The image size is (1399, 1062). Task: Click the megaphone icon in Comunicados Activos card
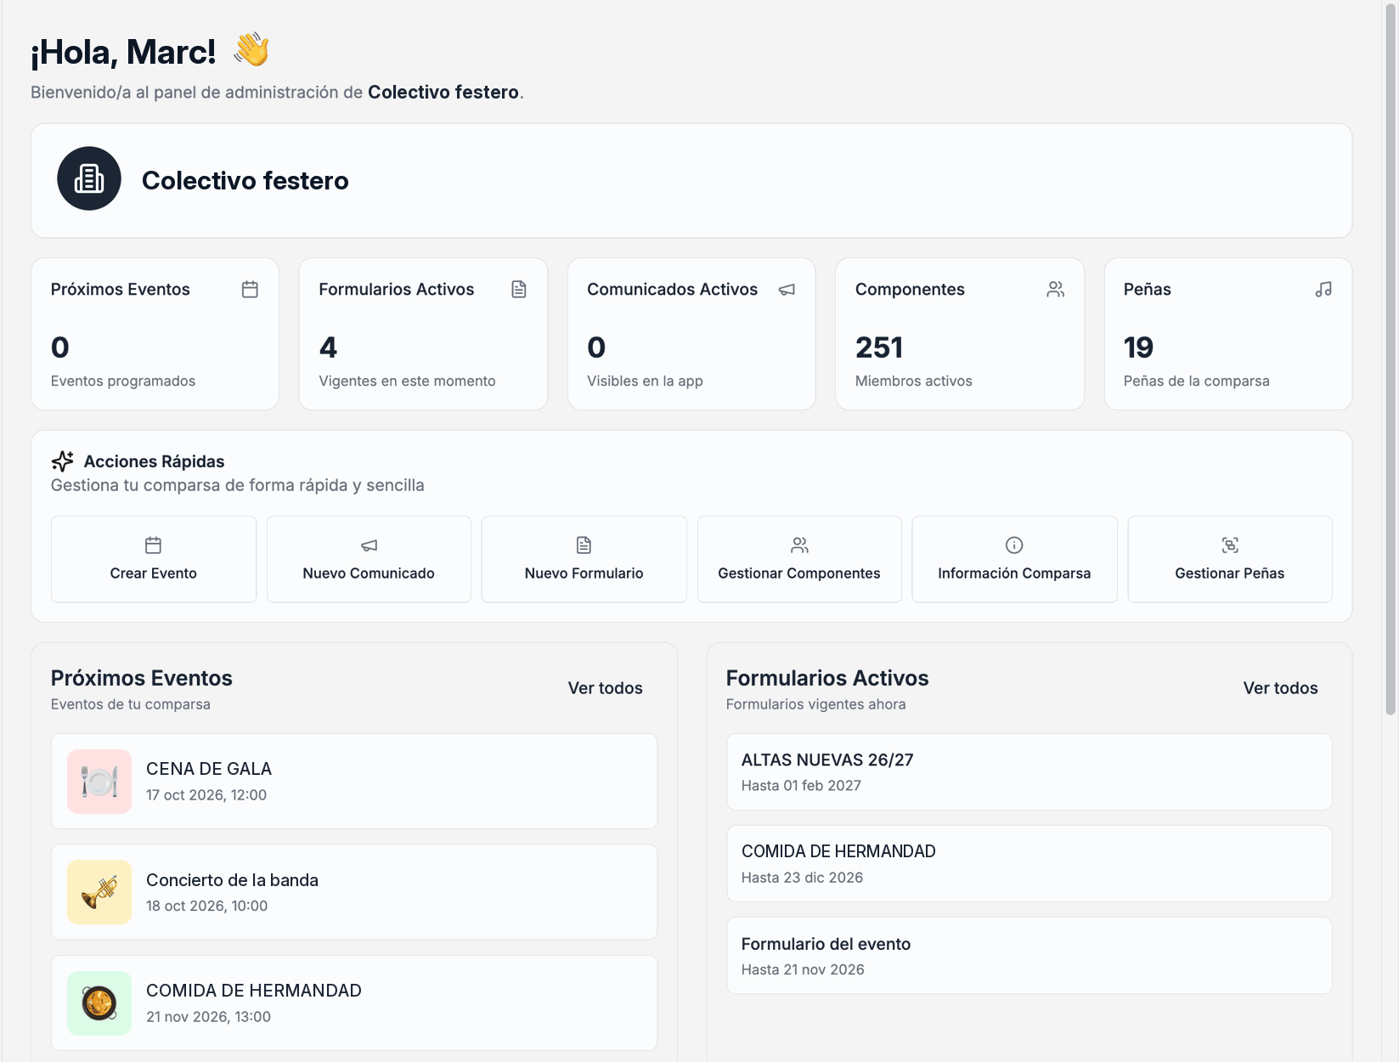(x=787, y=290)
